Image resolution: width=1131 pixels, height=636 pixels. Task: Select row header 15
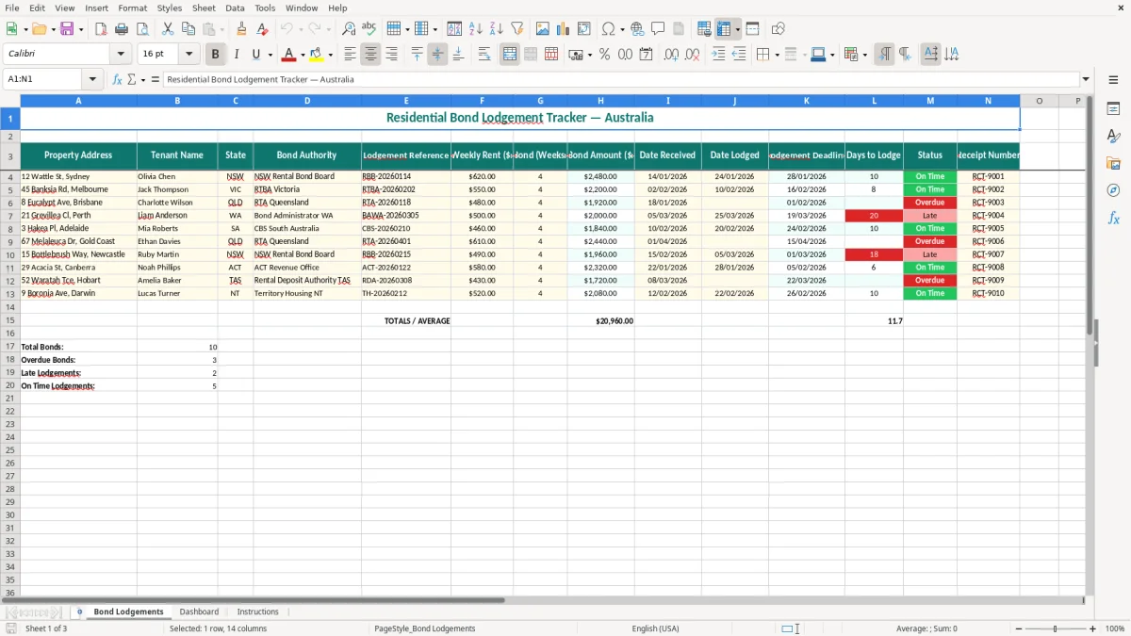coord(10,321)
